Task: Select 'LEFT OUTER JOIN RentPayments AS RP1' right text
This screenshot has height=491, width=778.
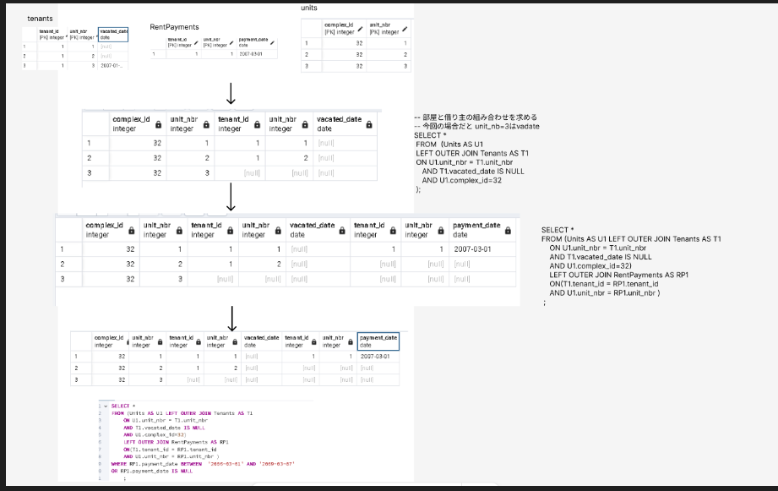Action: click(x=618, y=275)
